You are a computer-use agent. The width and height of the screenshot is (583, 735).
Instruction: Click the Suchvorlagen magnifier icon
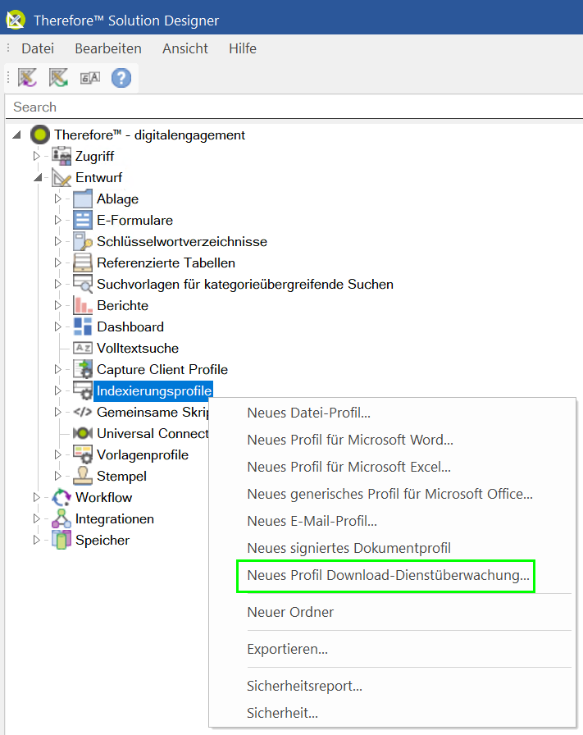tap(83, 284)
